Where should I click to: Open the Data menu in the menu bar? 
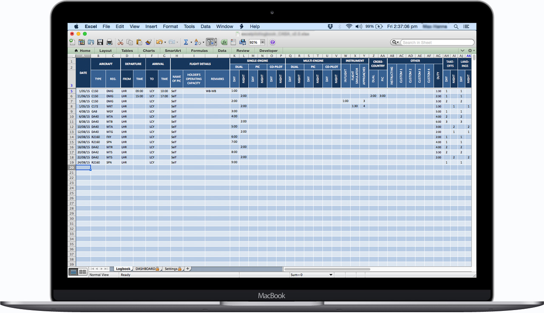(206, 26)
